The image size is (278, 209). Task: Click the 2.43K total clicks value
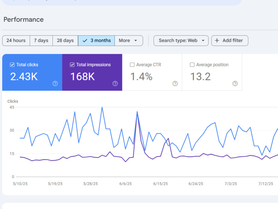(x=24, y=77)
